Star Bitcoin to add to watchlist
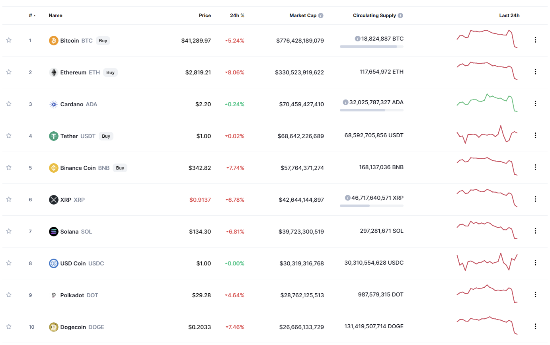The width and height of the screenshot is (550, 345). (9, 40)
